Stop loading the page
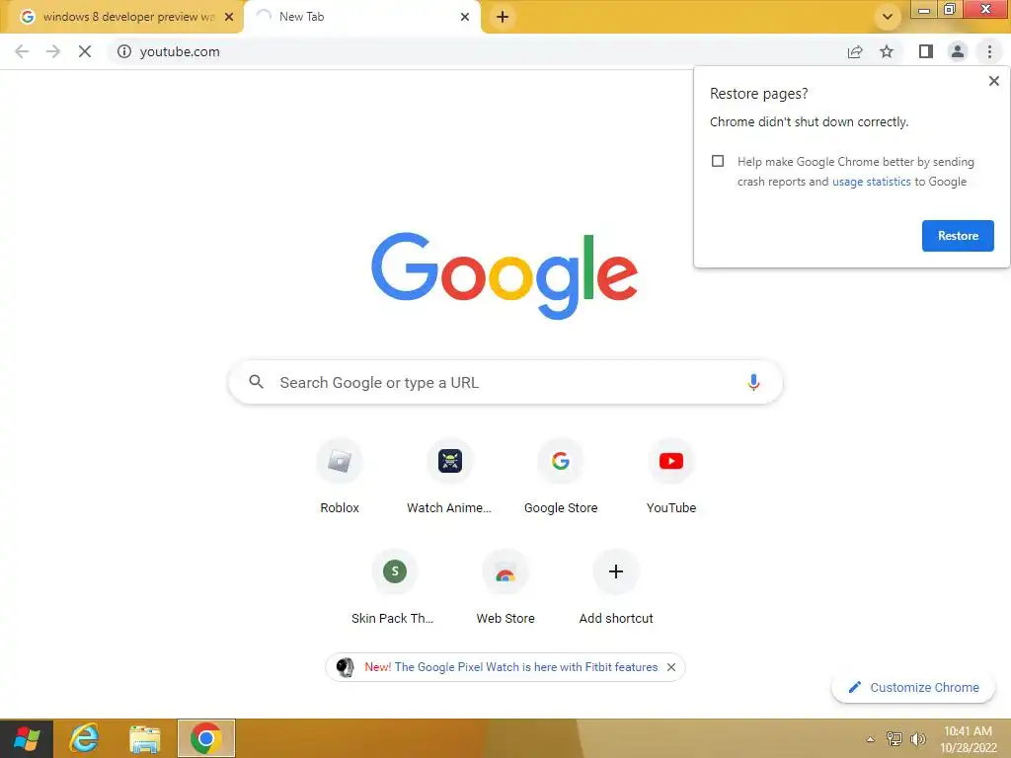Screen dimensions: 1011x758 point(85,51)
